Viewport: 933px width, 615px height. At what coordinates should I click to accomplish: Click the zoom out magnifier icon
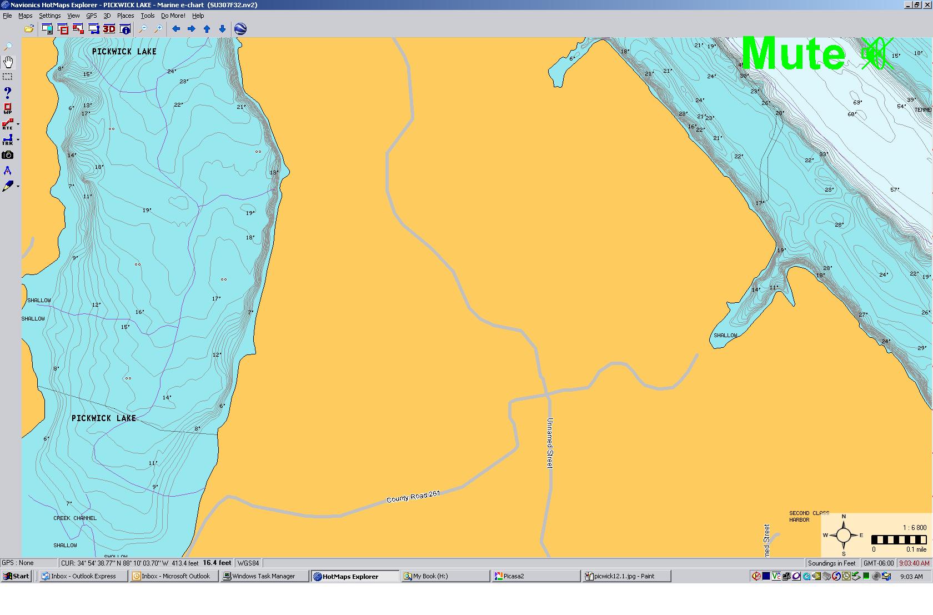pyautogui.click(x=143, y=29)
